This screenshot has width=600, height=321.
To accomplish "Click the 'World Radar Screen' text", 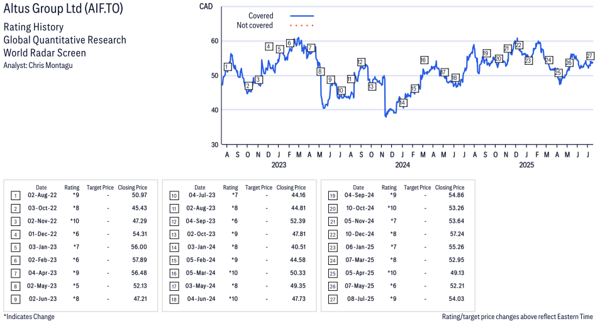I will pyautogui.click(x=45, y=52).
